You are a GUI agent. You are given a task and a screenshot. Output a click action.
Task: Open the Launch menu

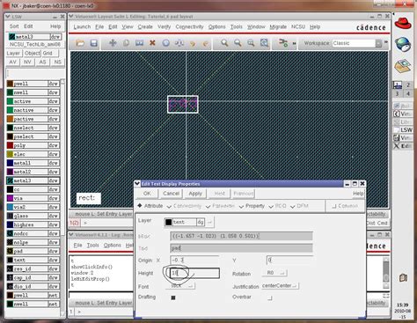pos(82,26)
